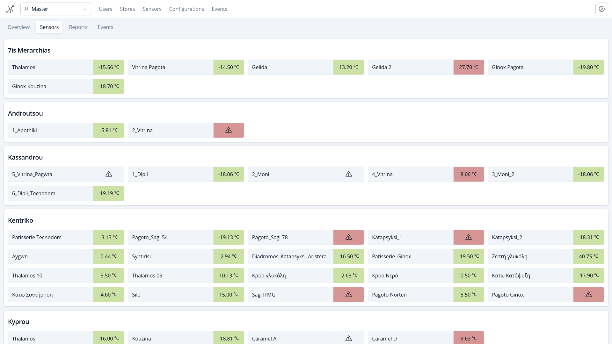Viewport: 612px width, 344px height.
Task: Click the Master selector chevron arrows
Action: pos(85,9)
